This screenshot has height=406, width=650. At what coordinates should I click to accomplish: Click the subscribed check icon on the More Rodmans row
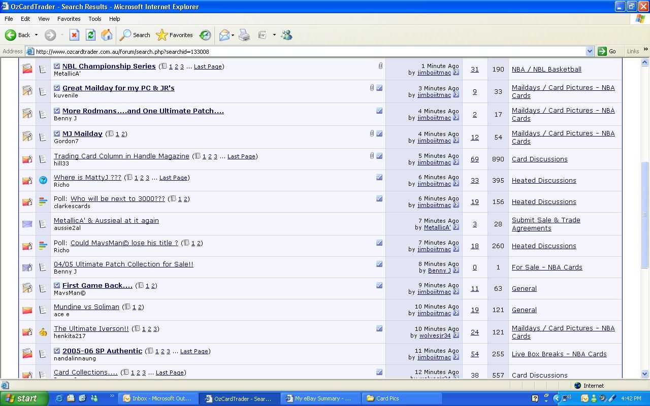(x=379, y=111)
